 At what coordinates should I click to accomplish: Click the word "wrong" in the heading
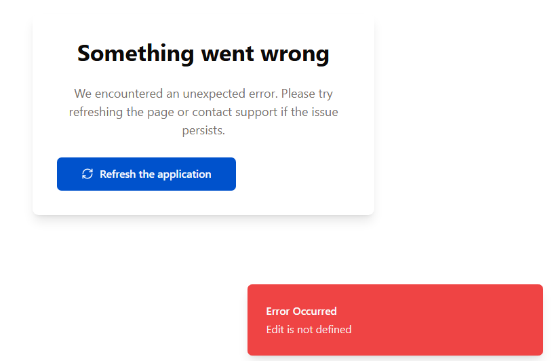pos(295,53)
